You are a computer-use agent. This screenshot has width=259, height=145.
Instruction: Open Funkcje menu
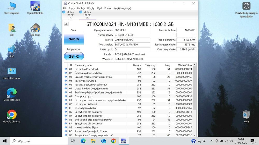(81, 8)
